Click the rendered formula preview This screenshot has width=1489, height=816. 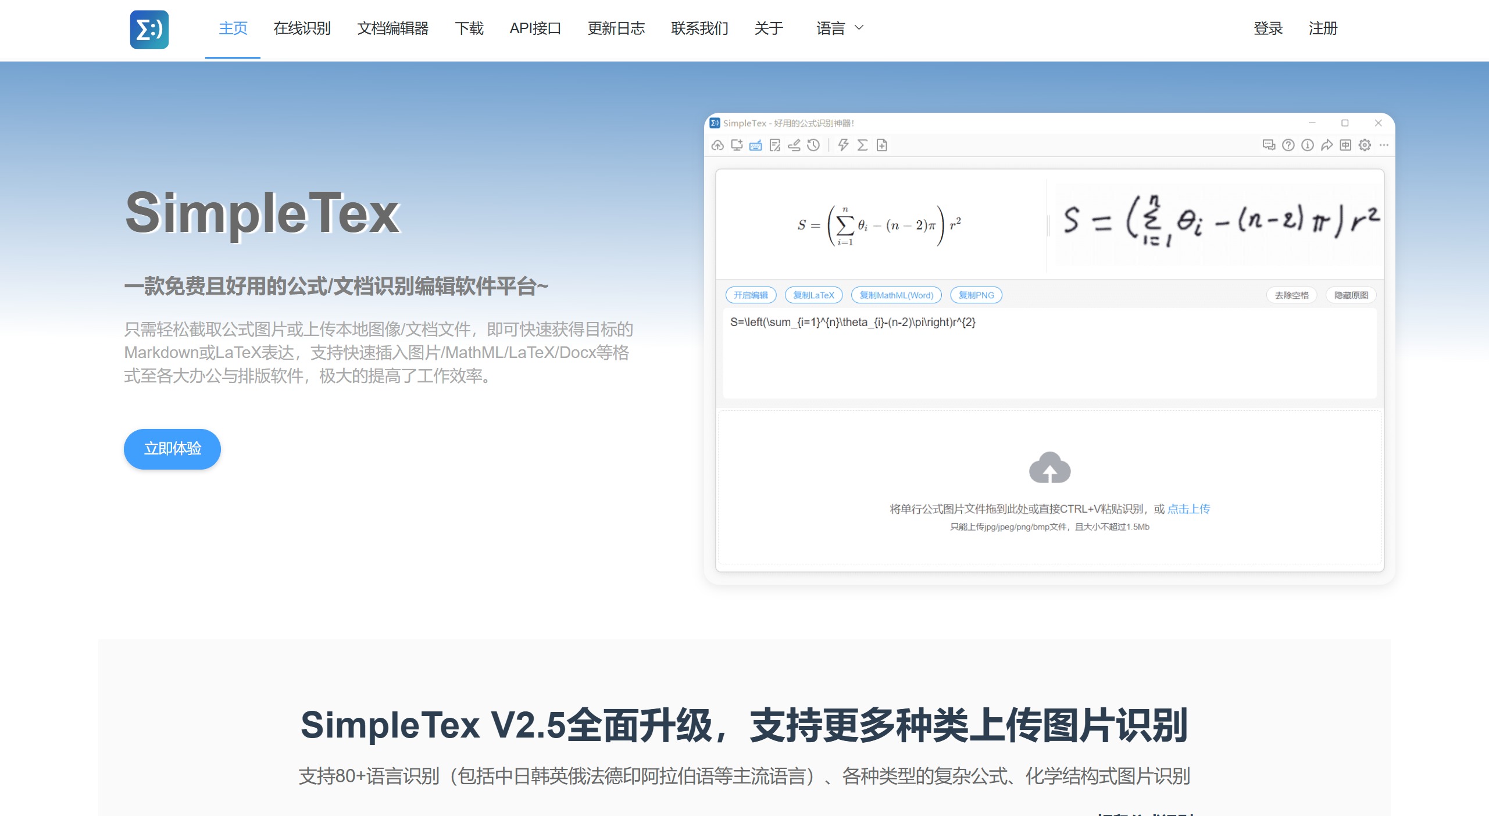[879, 226]
